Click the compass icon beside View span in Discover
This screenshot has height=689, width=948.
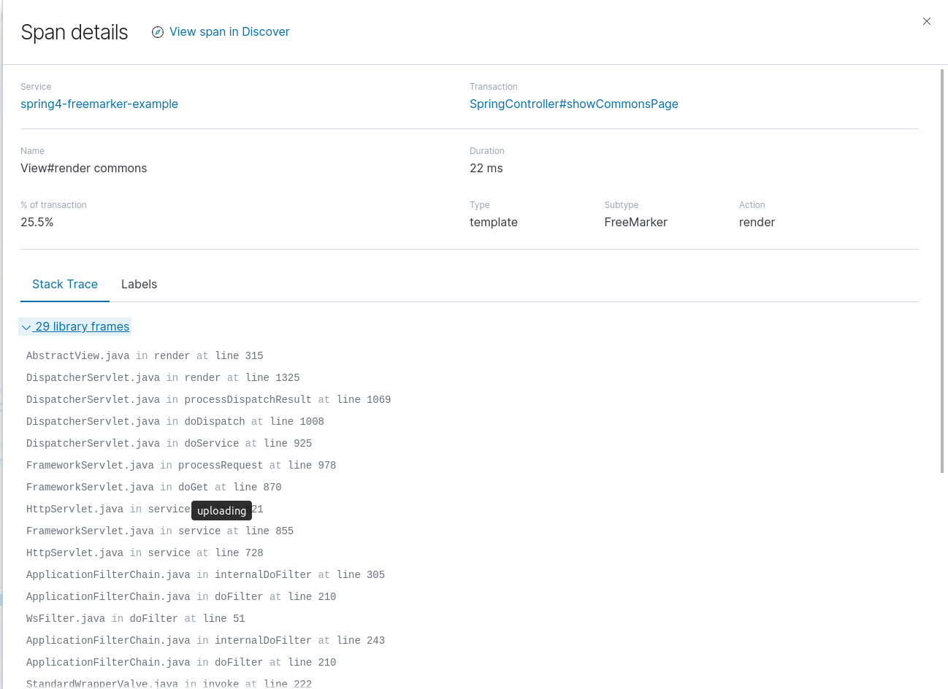[x=158, y=32]
